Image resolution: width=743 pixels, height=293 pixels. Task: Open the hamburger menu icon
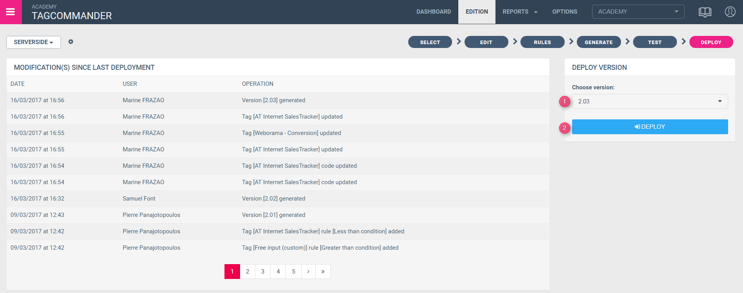(x=11, y=12)
